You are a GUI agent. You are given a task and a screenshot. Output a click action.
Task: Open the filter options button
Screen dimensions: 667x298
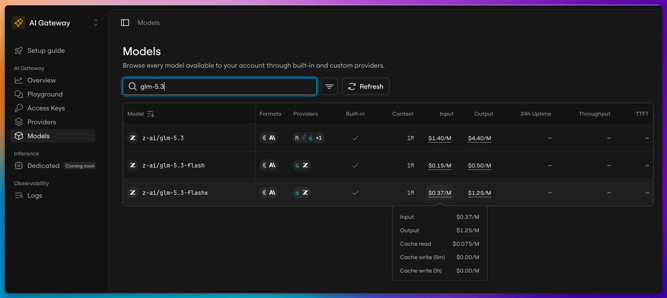[x=329, y=86]
